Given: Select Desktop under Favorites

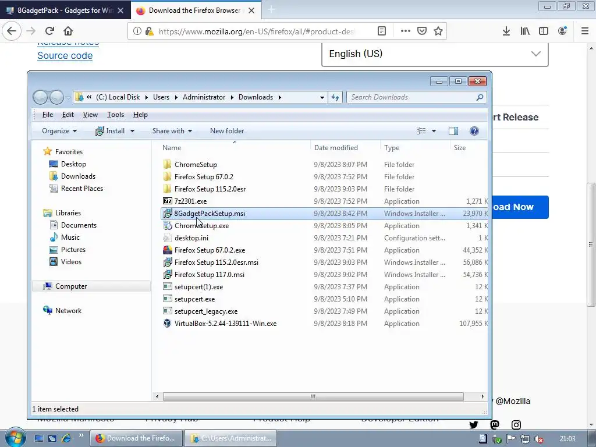Looking at the screenshot, I should pyautogui.click(x=73, y=164).
